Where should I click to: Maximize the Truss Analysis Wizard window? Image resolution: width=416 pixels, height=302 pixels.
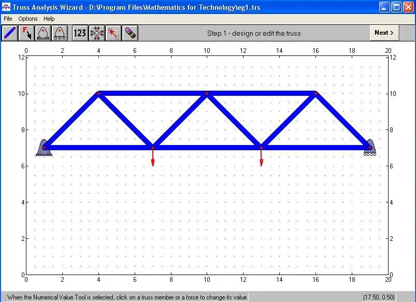396,7
